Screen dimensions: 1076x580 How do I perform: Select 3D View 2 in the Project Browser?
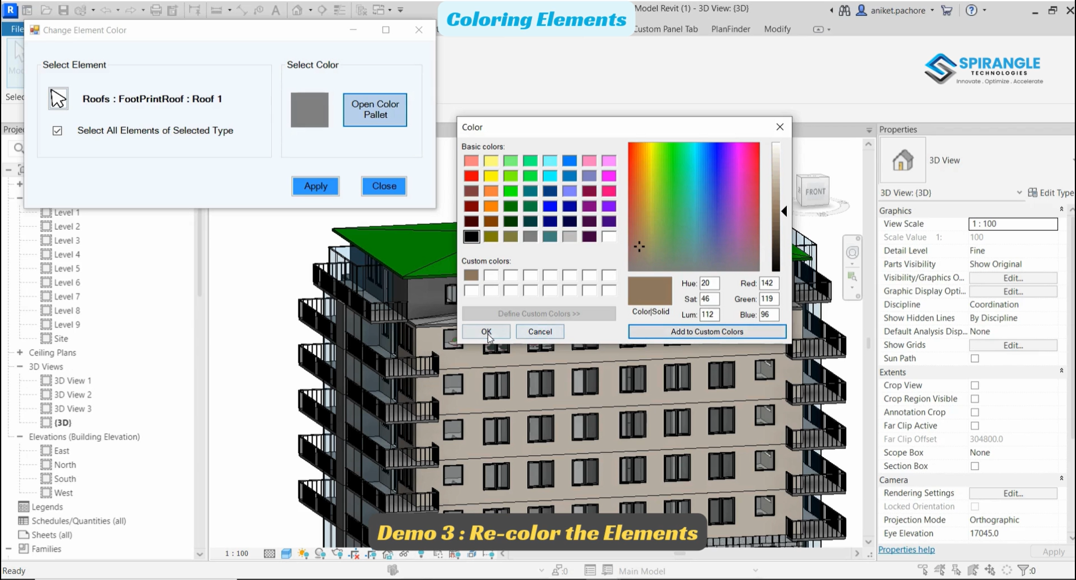coord(73,394)
